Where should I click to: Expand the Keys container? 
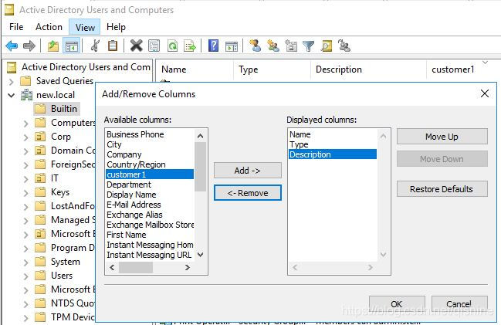pyautogui.click(x=26, y=193)
